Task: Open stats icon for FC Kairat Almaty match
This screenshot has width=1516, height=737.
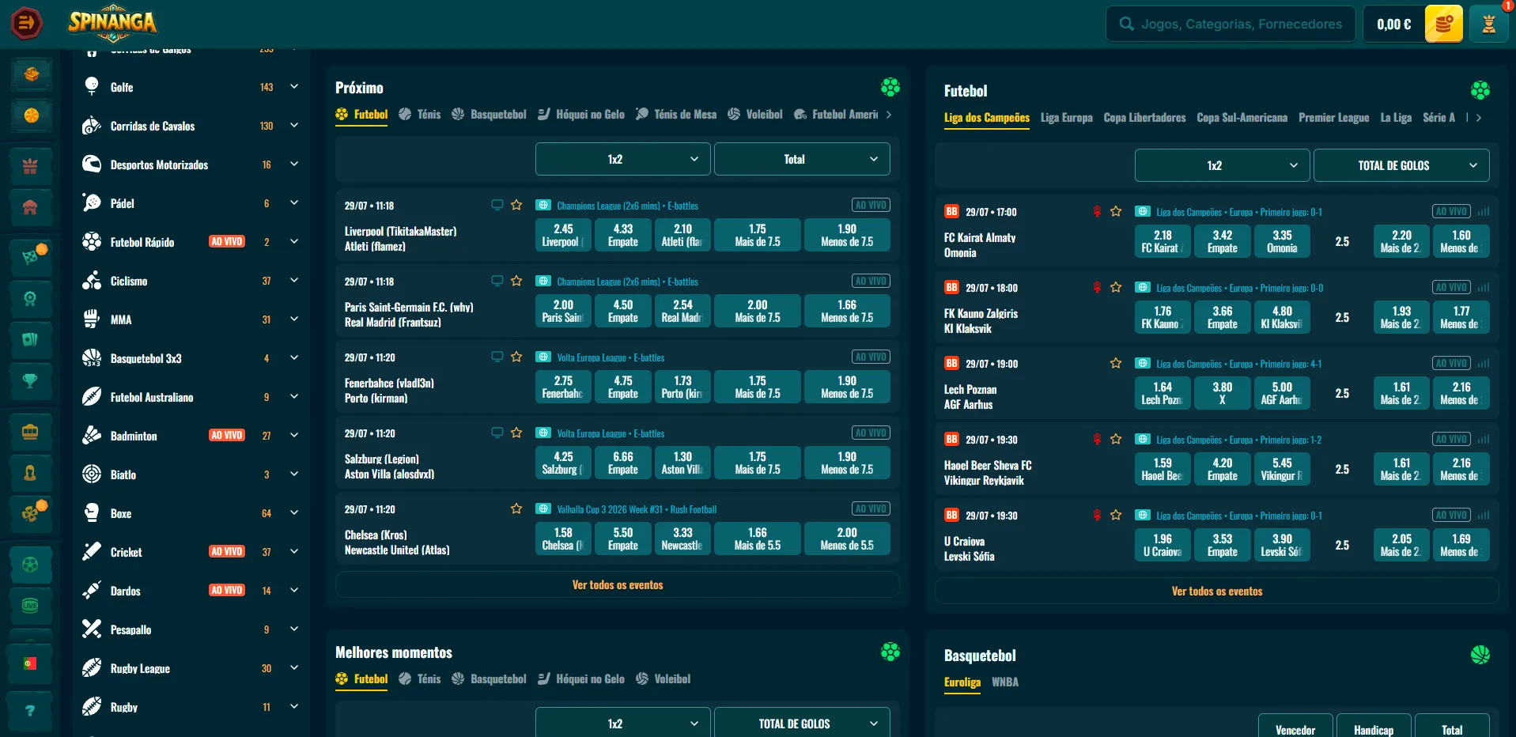Action: click(1484, 212)
